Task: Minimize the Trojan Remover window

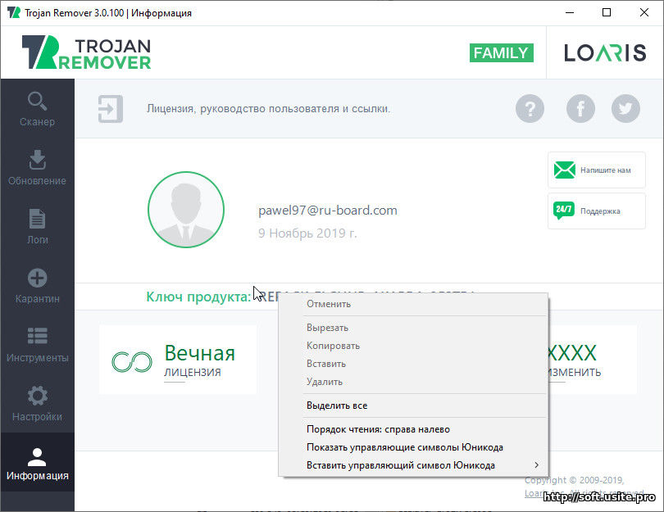Action: tap(570, 12)
